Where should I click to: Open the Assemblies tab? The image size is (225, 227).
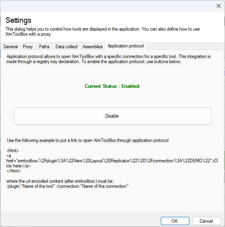(x=92, y=47)
